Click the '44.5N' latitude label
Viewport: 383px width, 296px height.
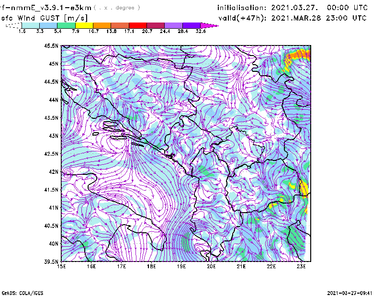51,81
